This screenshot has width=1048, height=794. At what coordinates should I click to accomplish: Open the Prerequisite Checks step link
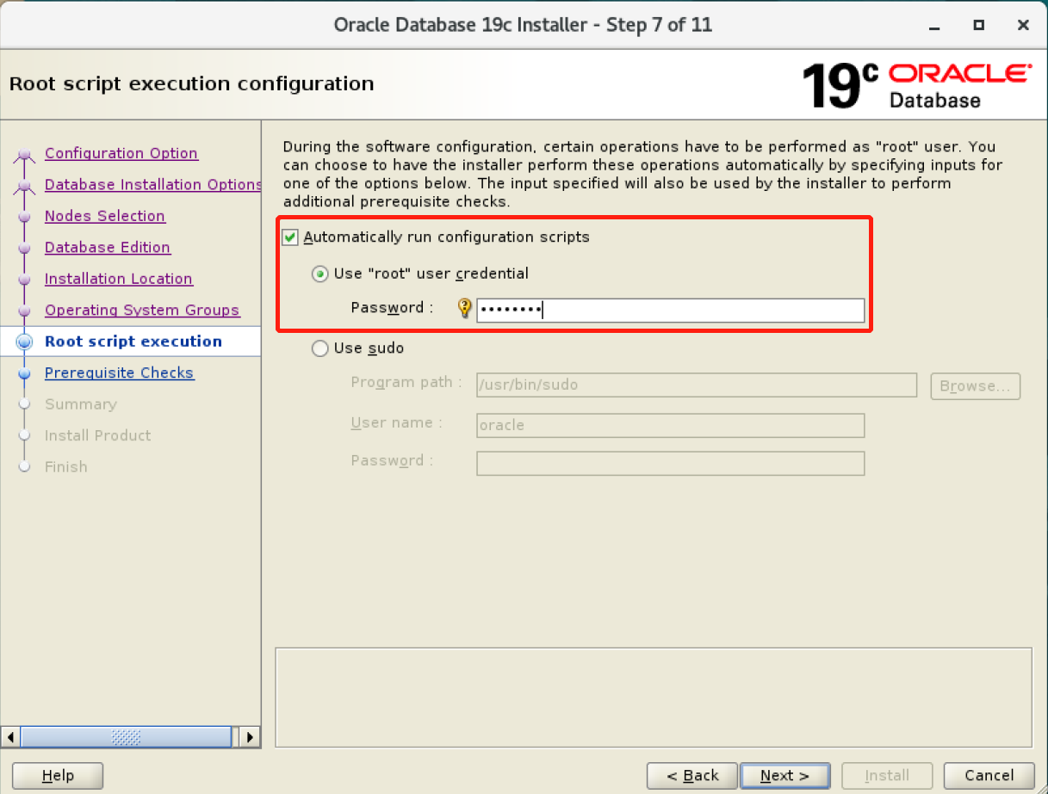pyautogui.click(x=120, y=373)
